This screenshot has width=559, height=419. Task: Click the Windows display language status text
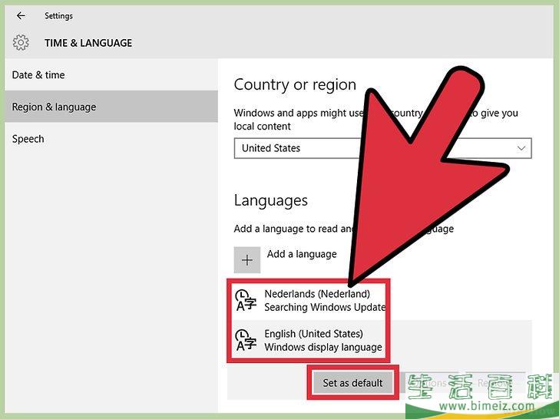point(323,347)
